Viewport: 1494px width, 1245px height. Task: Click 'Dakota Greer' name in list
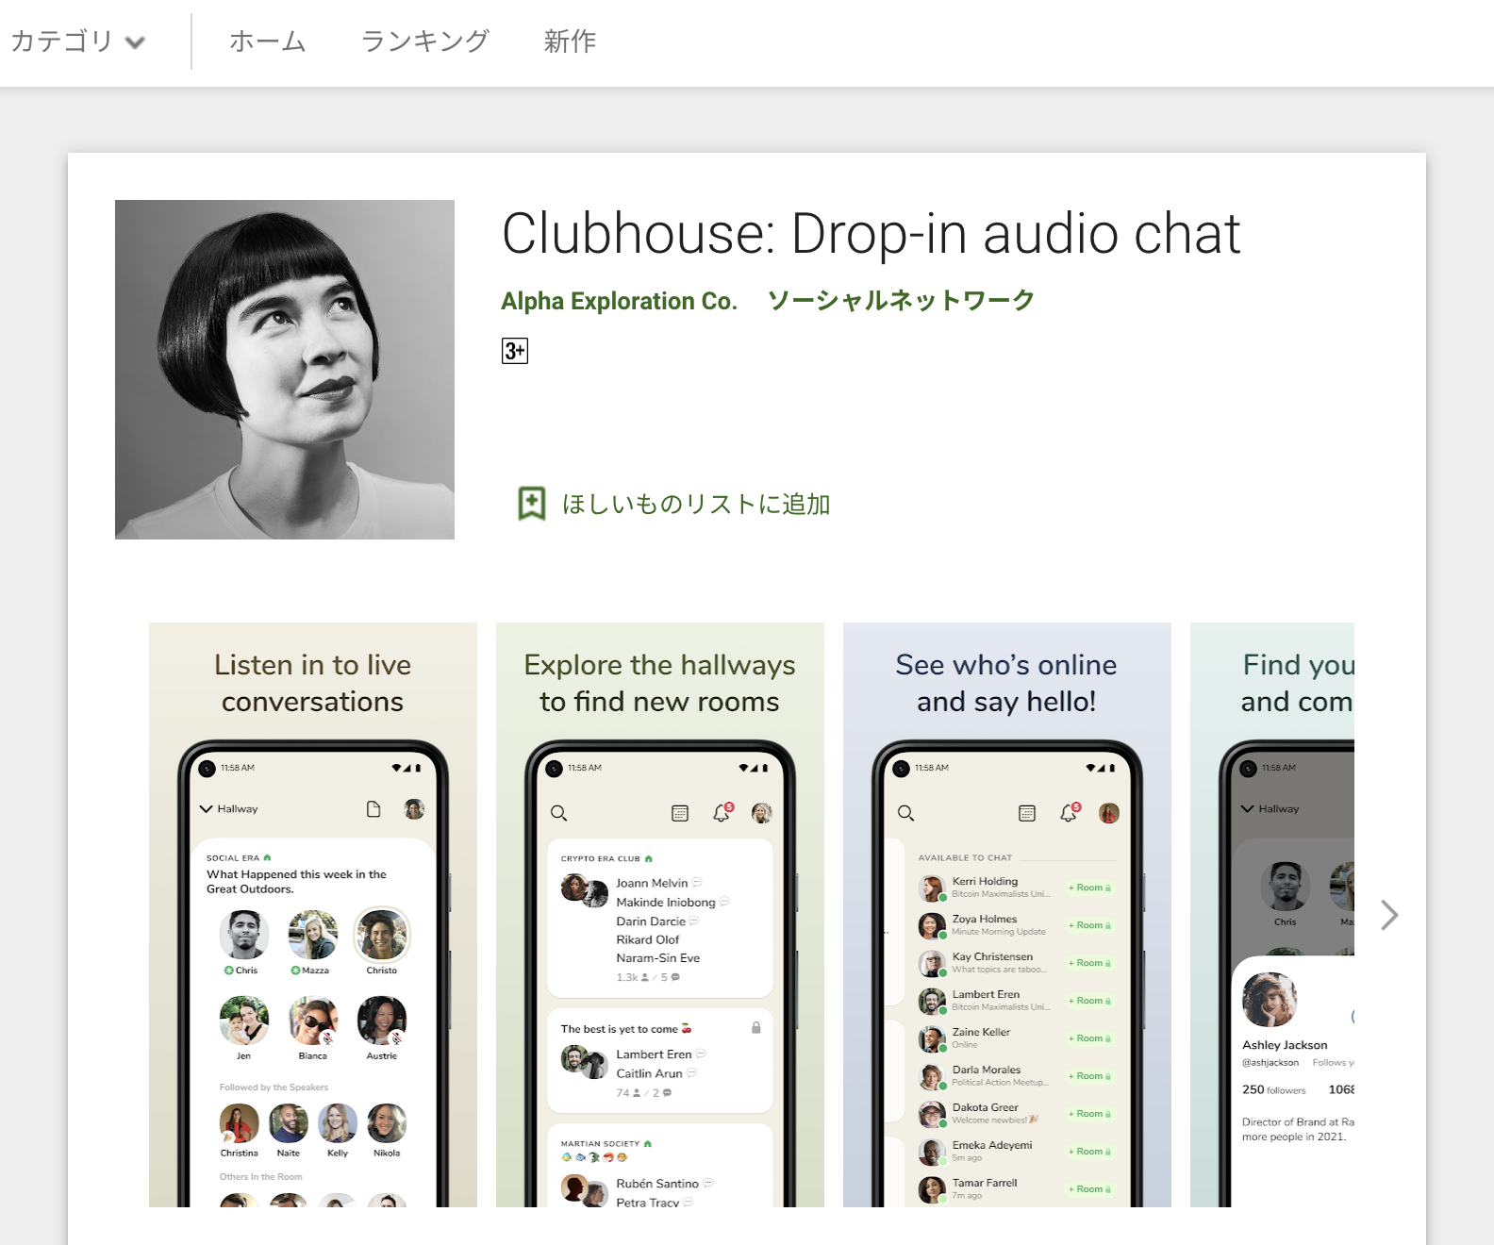(986, 1107)
